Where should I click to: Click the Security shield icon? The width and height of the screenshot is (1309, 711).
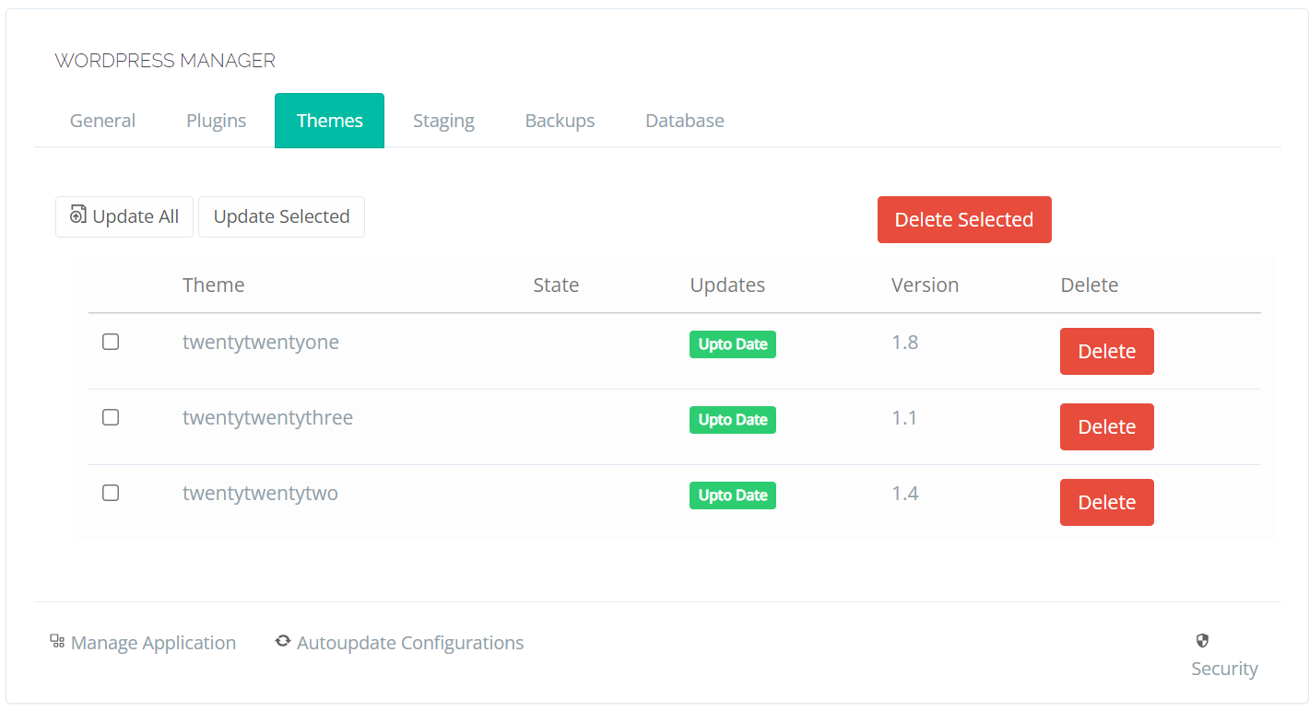tap(1202, 641)
